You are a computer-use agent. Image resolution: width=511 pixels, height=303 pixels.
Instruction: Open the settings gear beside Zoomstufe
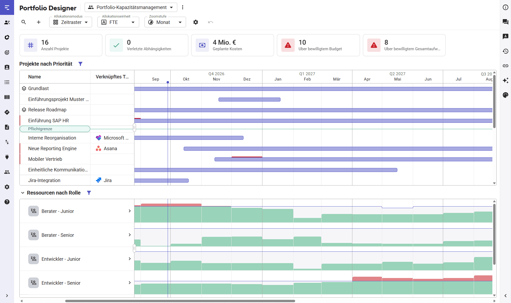pyautogui.click(x=196, y=22)
